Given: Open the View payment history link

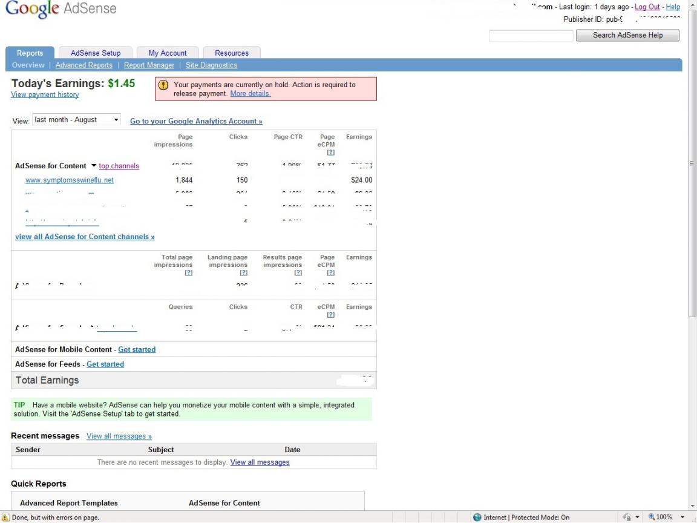Looking at the screenshot, I should click(45, 94).
